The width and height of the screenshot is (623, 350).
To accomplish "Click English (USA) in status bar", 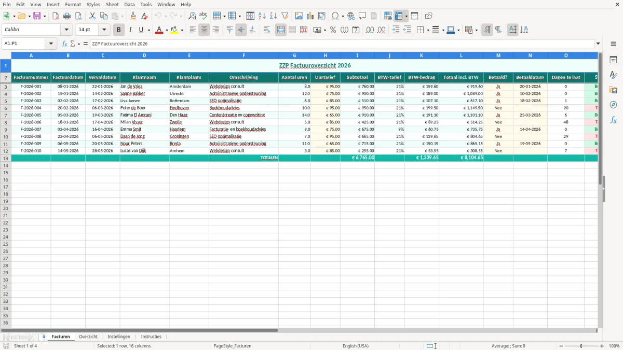I will pyautogui.click(x=356, y=346).
